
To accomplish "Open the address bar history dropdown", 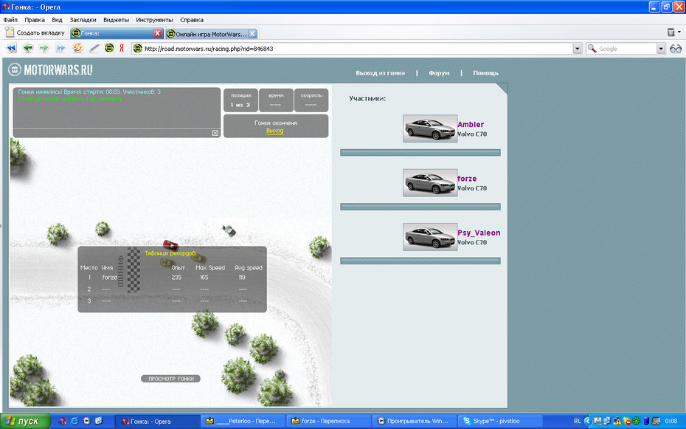I will (578, 49).
